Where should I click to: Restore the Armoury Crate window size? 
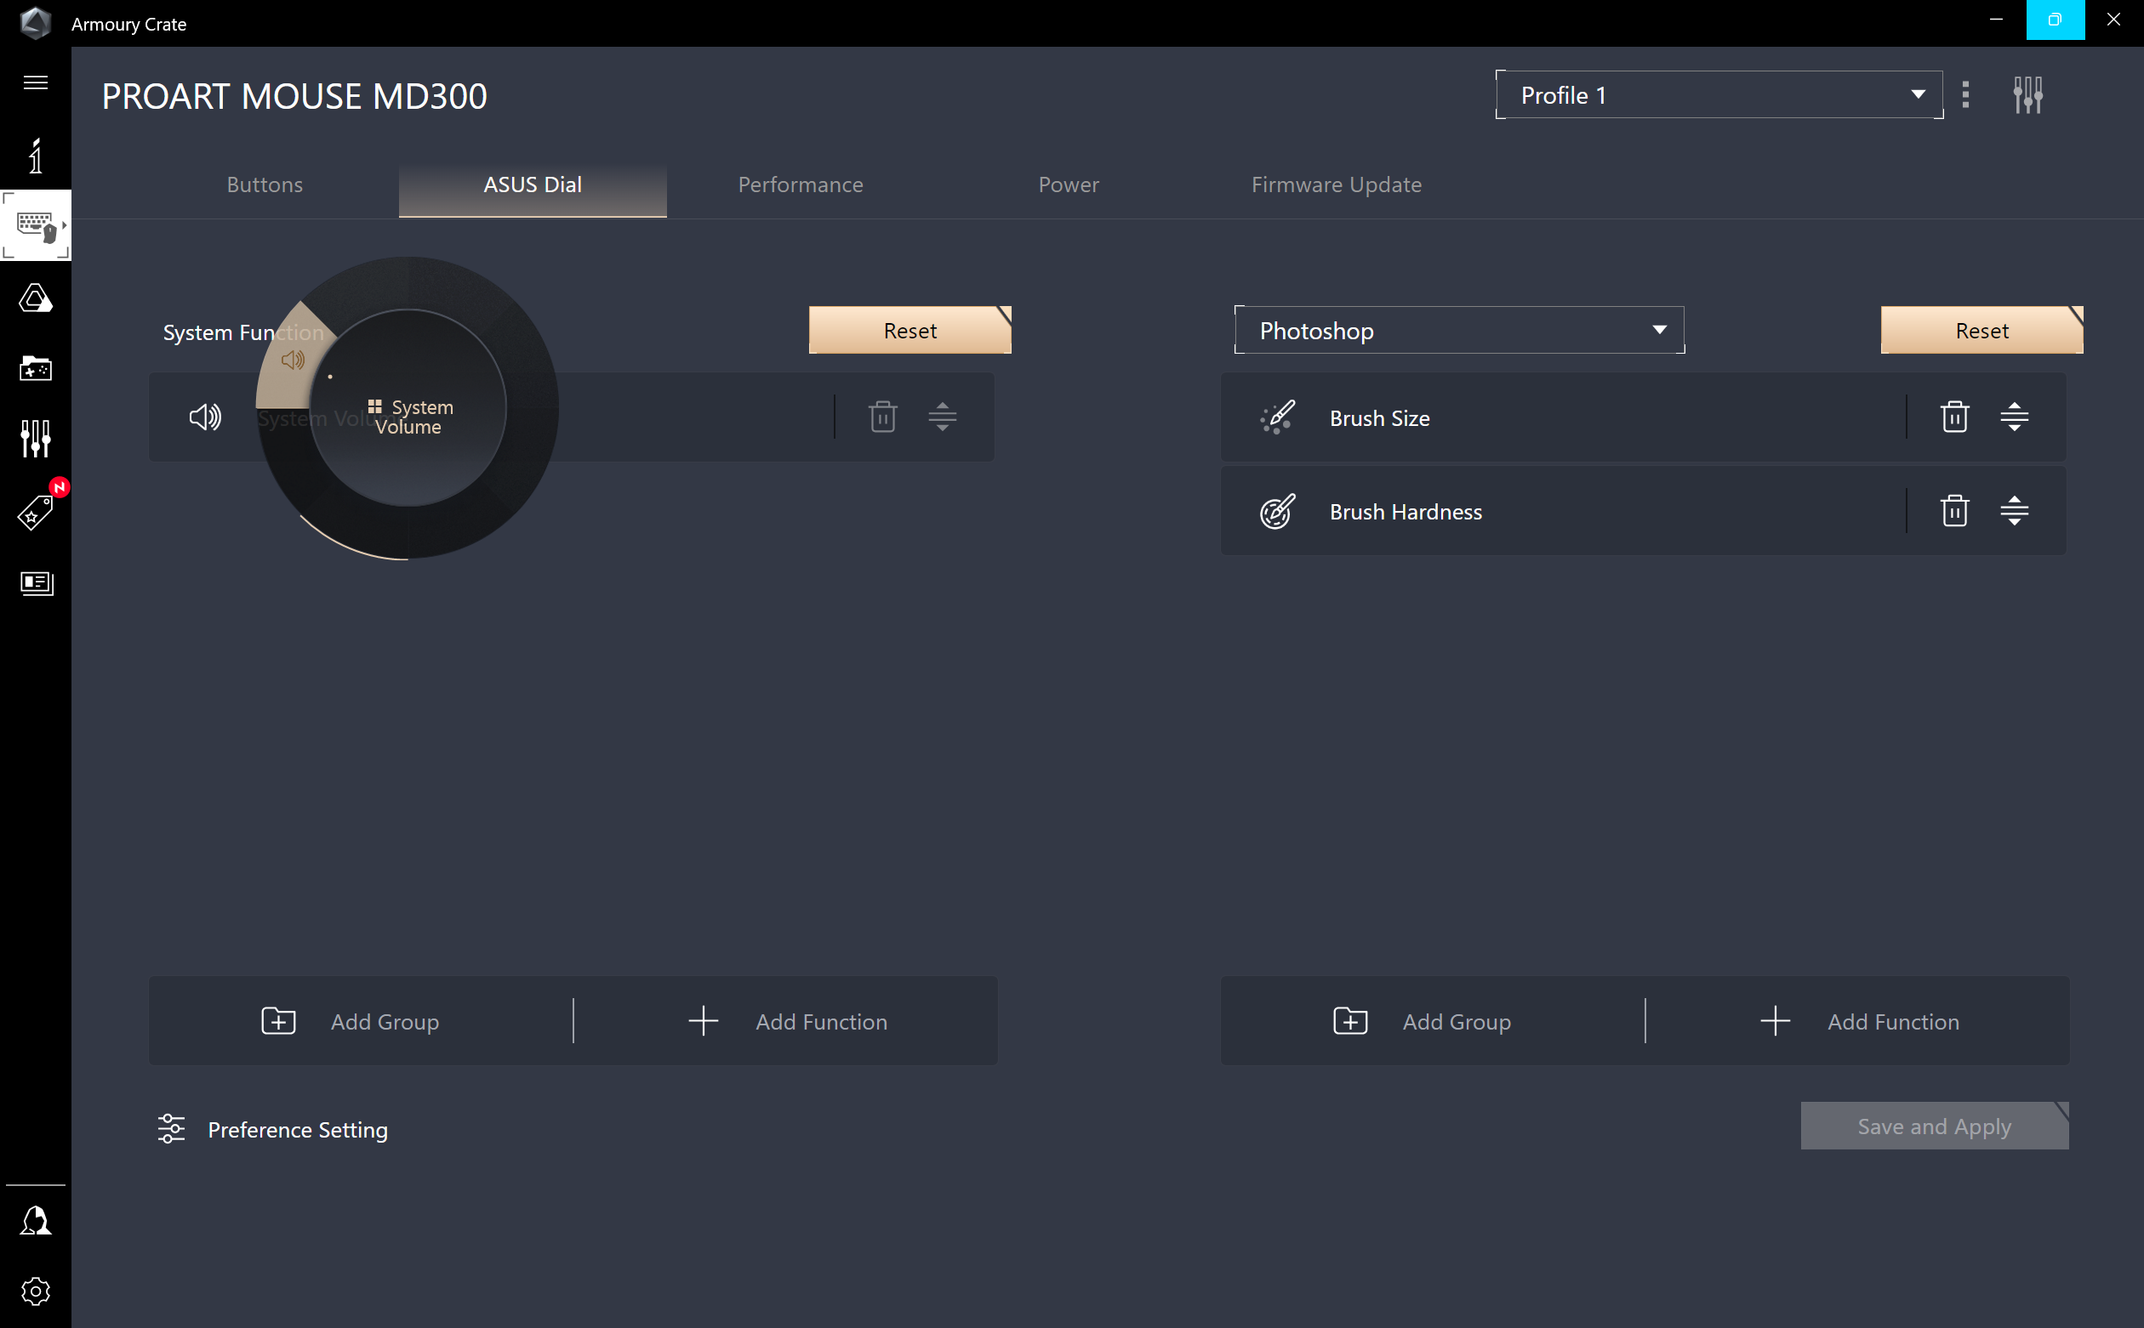coord(2056,20)
